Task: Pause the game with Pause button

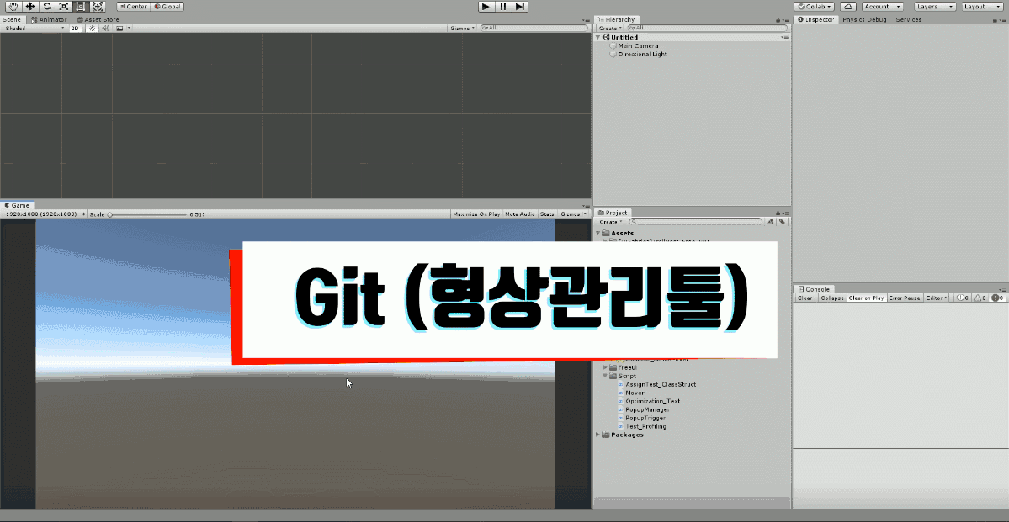Action: click(x=503, y=7)
